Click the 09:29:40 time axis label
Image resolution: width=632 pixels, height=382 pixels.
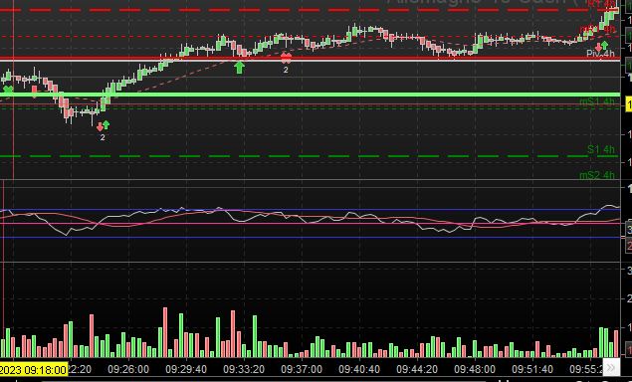(186, 369)
